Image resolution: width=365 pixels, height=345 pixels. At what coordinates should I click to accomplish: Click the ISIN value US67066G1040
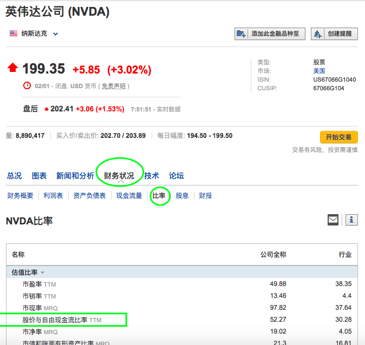[335, 79]
